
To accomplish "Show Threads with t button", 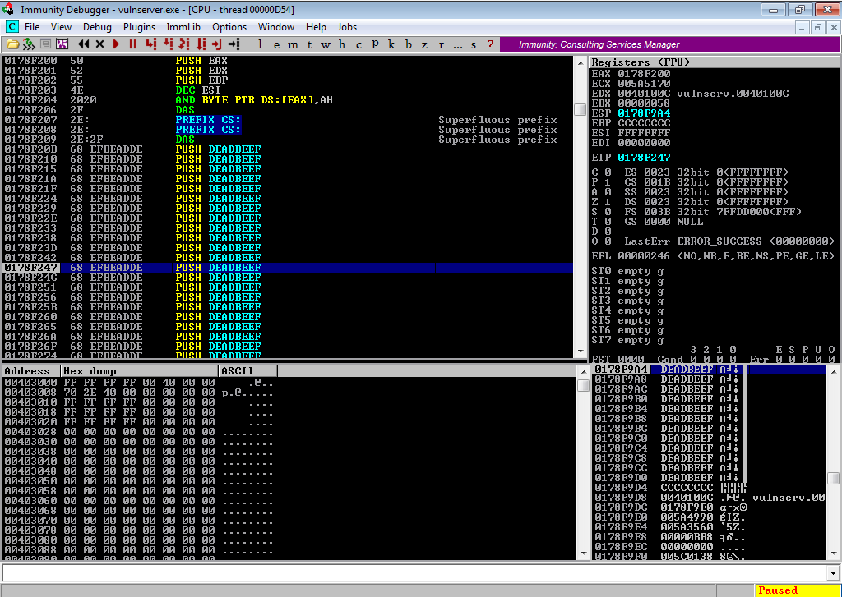I will tap(309, 44).
